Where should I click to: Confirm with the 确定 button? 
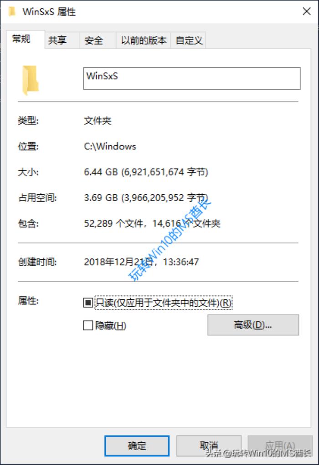pyautogui.click(x=137, y=446)
